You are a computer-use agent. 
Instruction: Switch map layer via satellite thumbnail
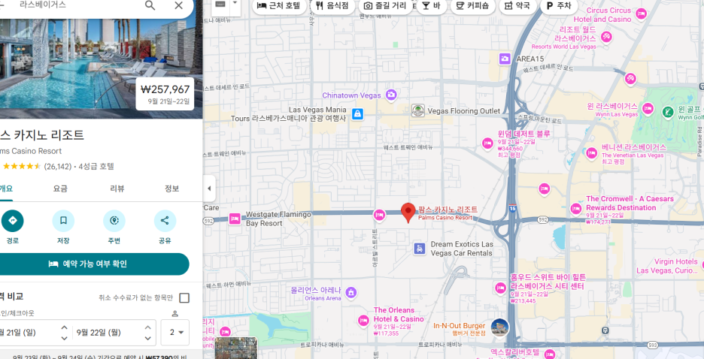[x=236, y=348]
